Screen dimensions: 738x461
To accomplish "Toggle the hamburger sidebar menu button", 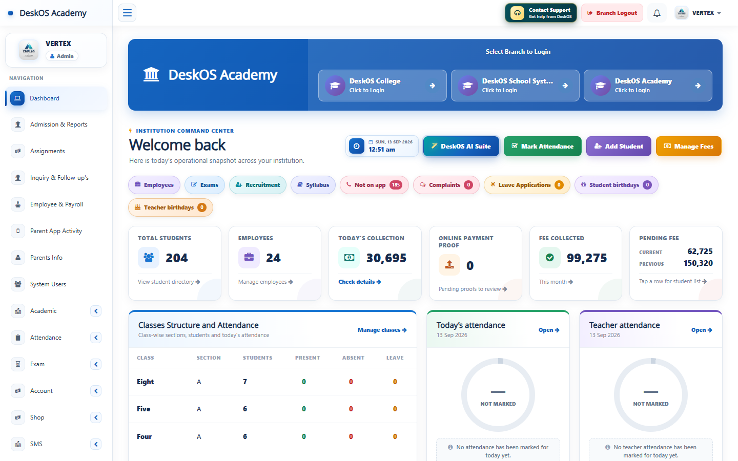I will click(127, 13).
